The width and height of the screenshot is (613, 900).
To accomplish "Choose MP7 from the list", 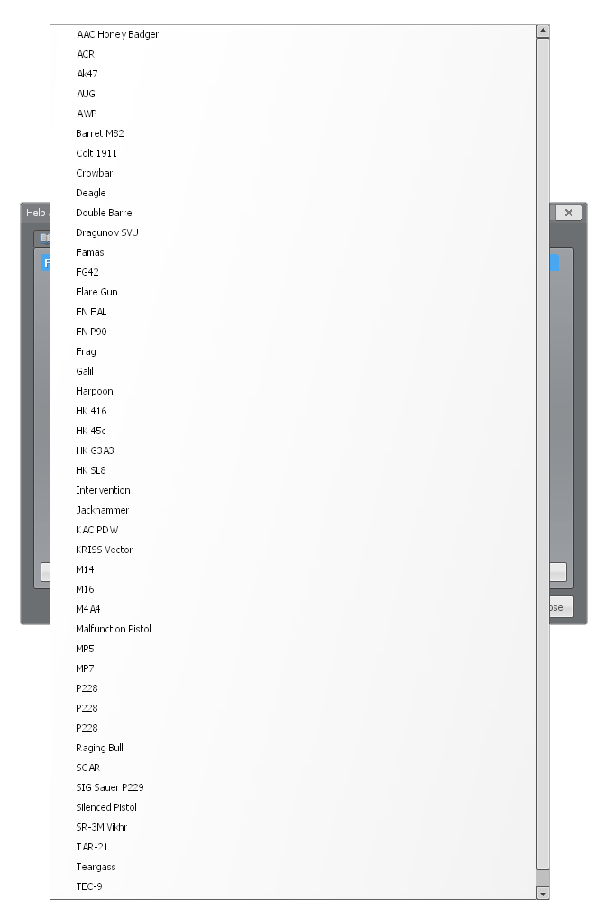I will coord(293,668).
